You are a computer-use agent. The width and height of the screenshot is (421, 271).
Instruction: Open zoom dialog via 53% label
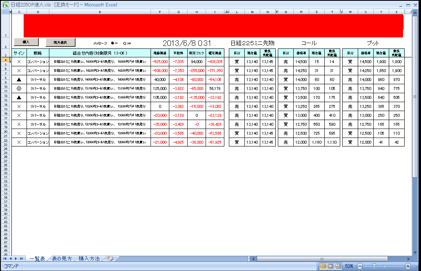point(349,266)
